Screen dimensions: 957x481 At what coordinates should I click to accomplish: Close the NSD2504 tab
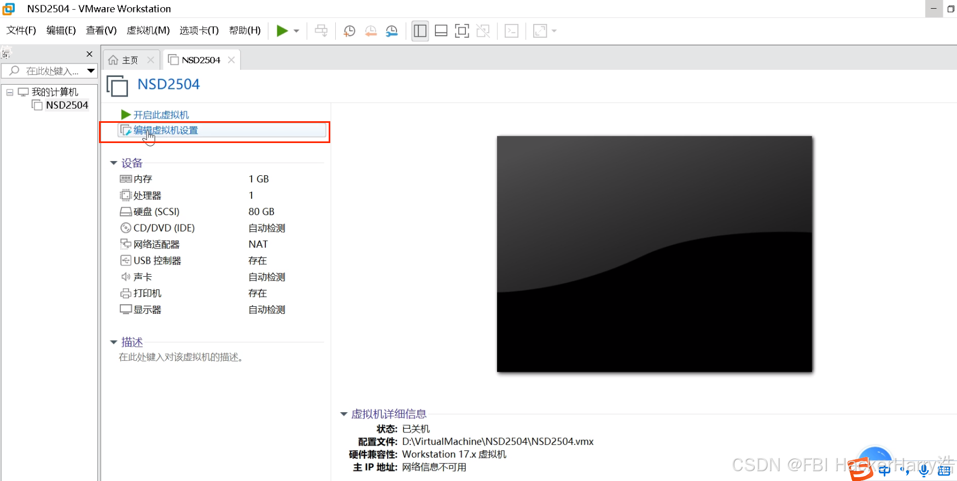coord(231,60)
